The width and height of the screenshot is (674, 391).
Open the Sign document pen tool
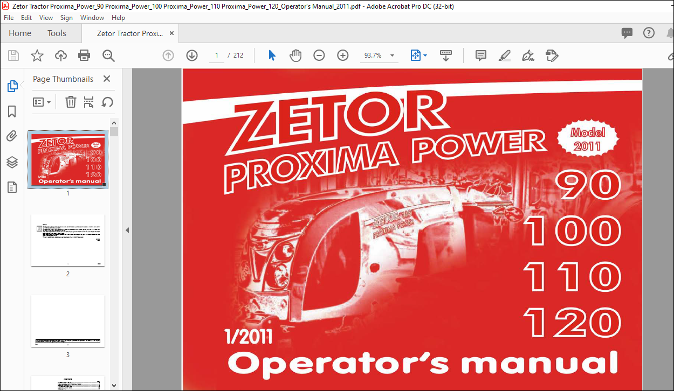click(528, 55)
